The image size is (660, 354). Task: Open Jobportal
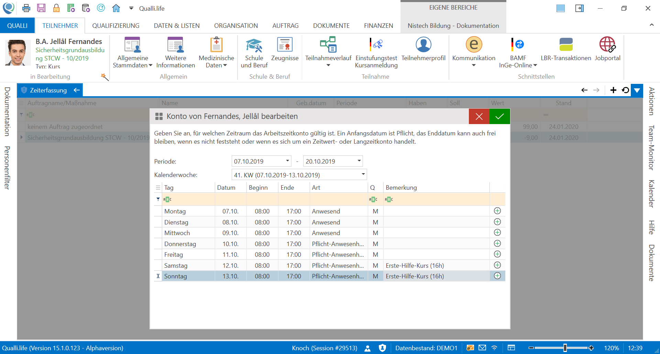(607, 49)
